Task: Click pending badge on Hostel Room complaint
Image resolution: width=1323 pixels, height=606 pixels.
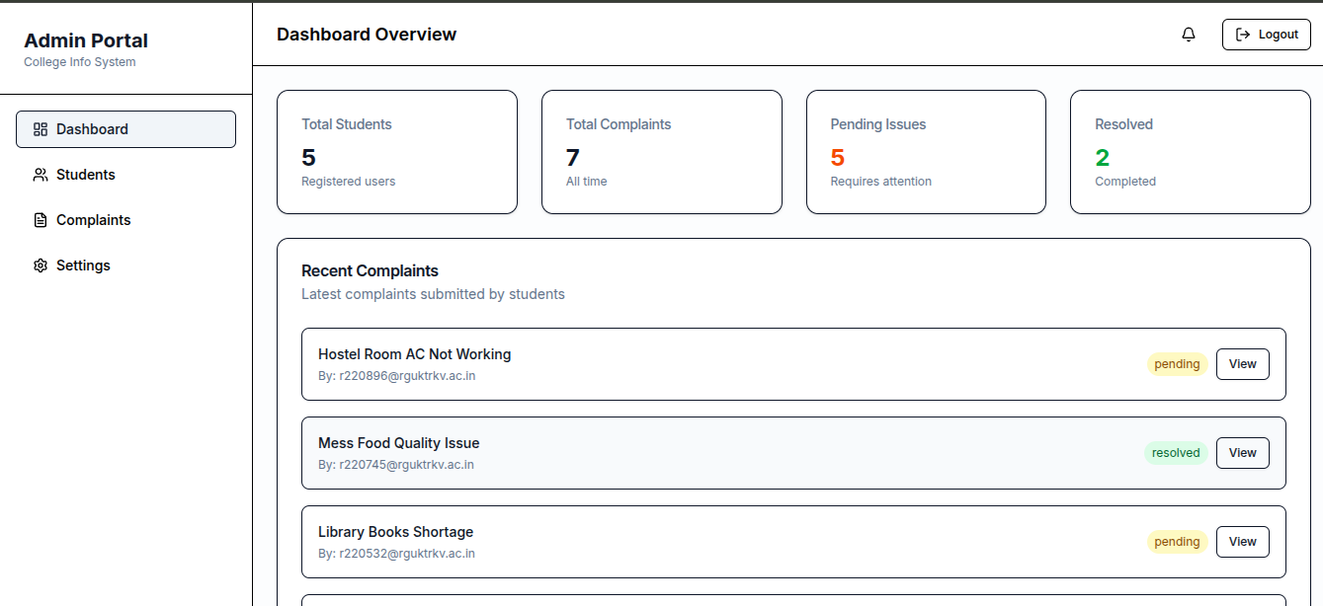Action: [1177, 364]
